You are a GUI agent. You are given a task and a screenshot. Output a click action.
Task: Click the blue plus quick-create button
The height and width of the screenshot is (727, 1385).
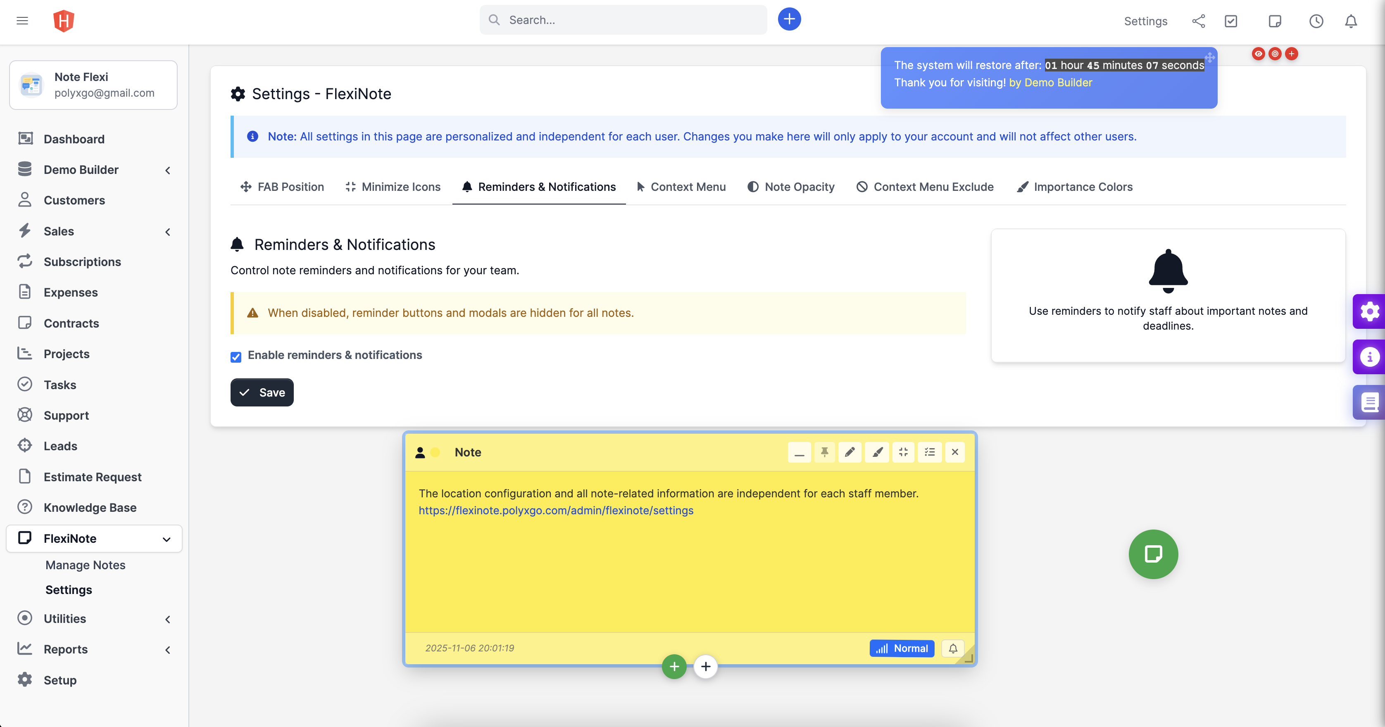(789, 19)
